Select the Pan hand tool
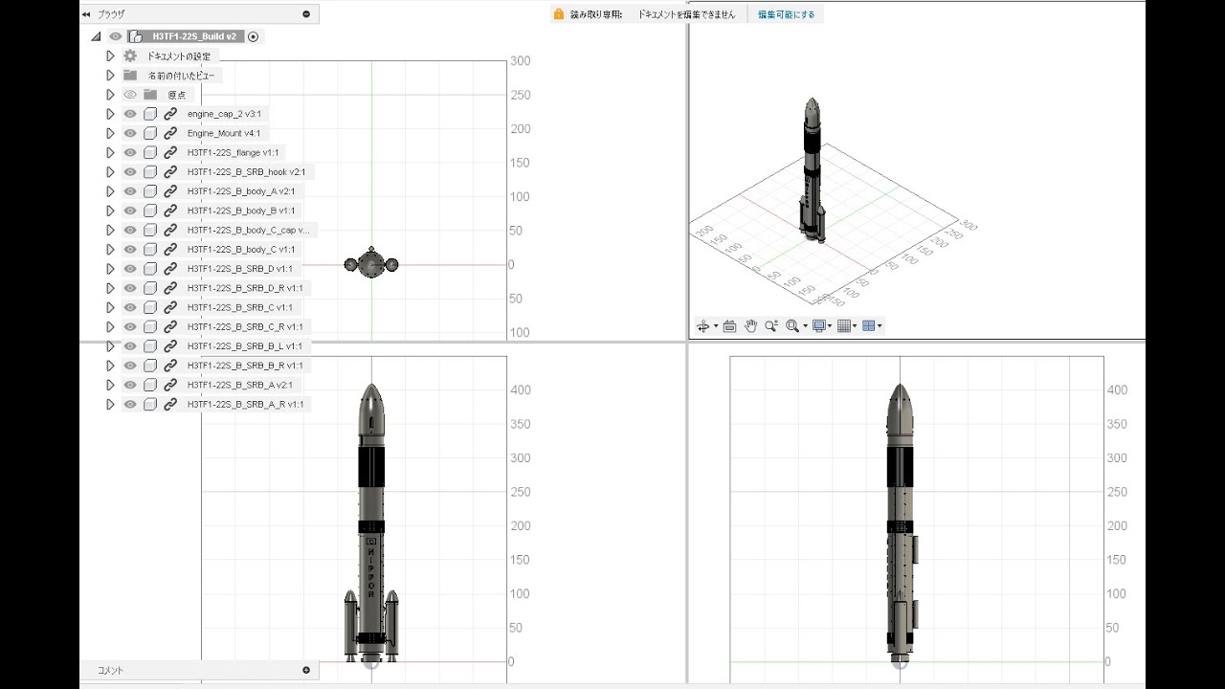 tap(751, 326)
